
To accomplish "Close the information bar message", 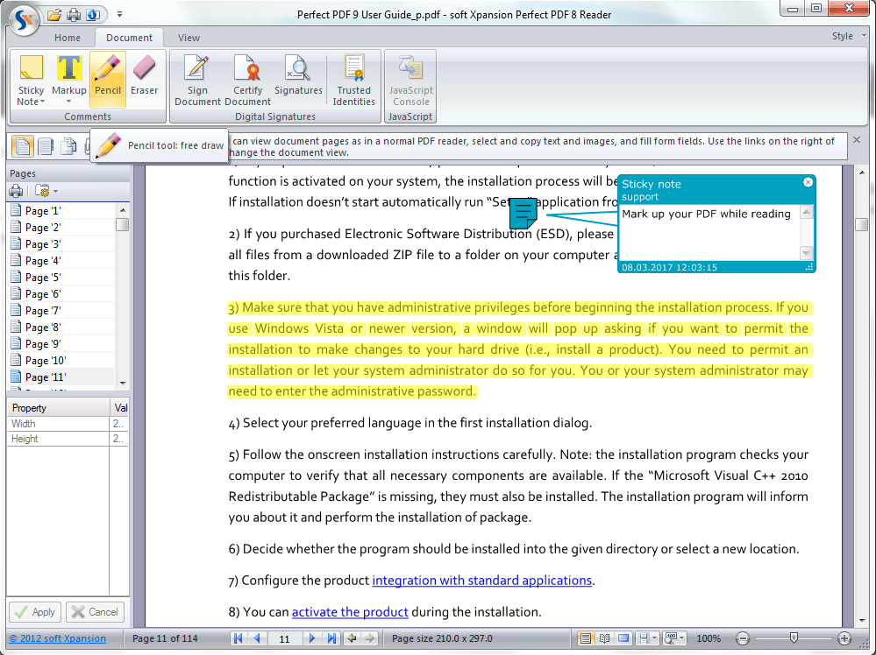I will 857,140.
